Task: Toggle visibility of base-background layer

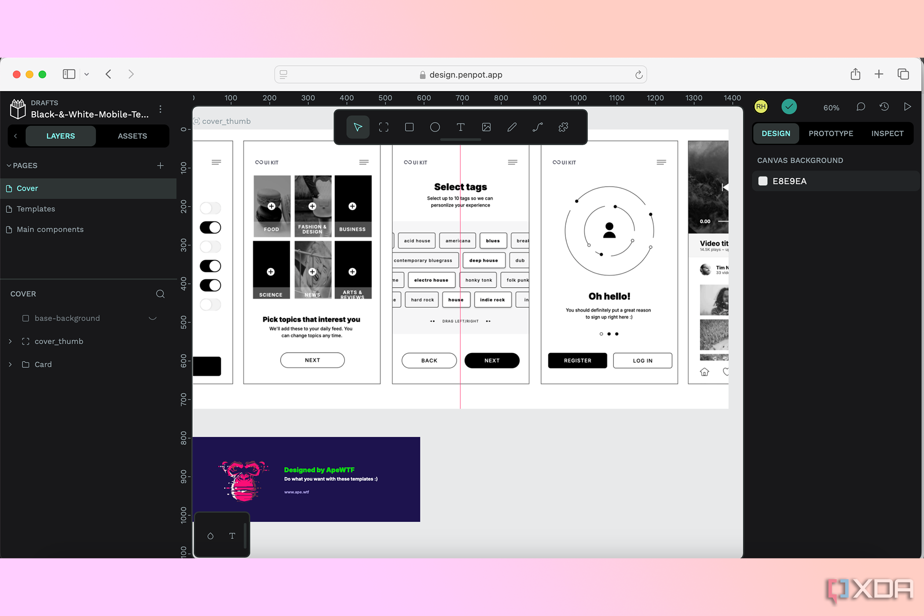Action: (x=153, y=318)
